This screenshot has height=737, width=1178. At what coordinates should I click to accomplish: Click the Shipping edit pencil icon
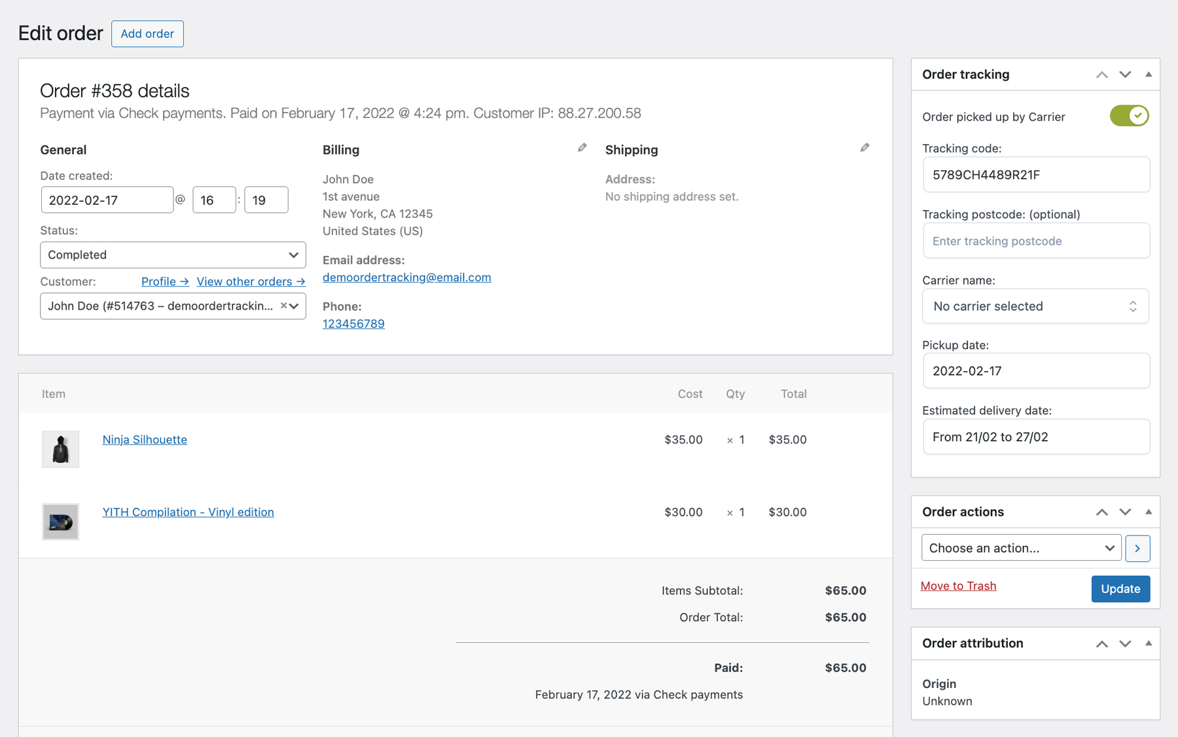(865, 148)
